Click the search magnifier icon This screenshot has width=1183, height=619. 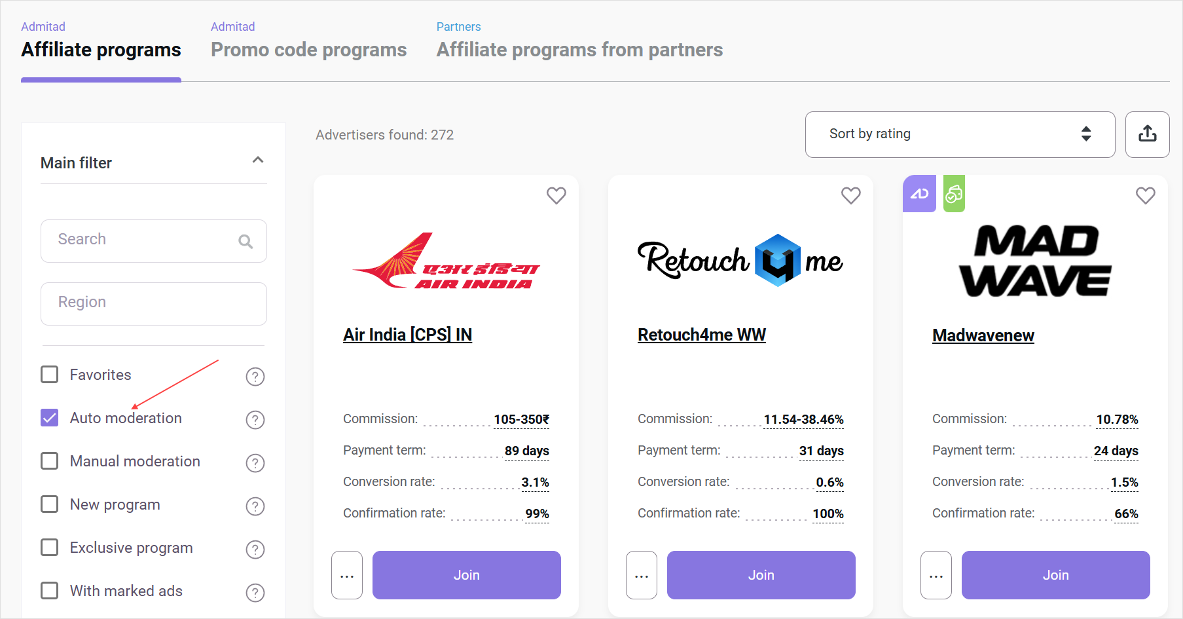[x=246, y=241]
